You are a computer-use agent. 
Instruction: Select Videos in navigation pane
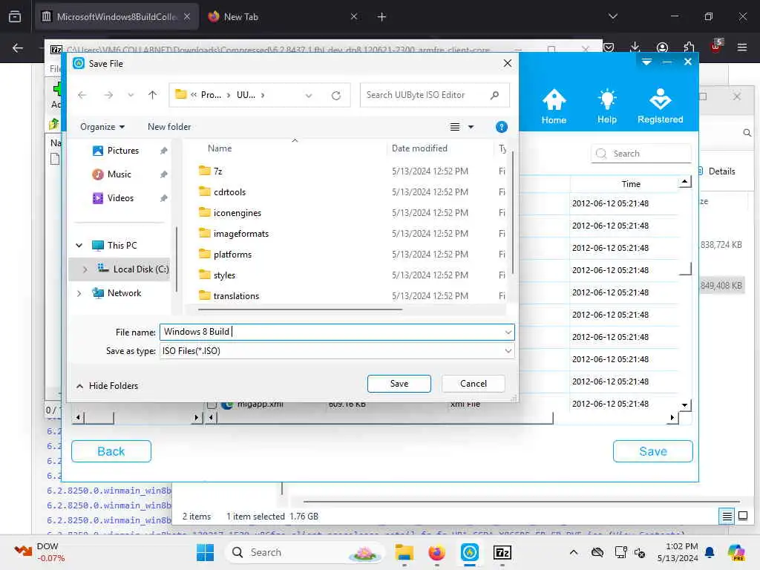pos(120,198)
